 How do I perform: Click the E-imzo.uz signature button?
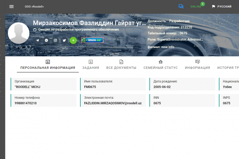tap(92, 40)
